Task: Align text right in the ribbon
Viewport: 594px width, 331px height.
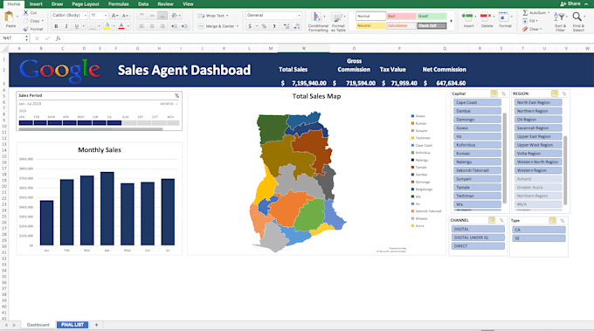Action: (x=162, y=26)
